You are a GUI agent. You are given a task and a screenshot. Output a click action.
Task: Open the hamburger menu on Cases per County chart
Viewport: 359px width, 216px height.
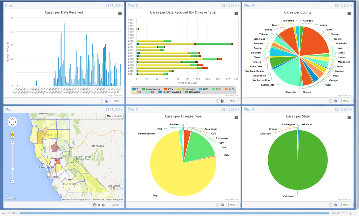pyautogui.click(x=349, y=13)
